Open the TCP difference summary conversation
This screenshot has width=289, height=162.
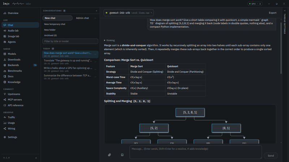pyautogui.click(x=68, y=77)
